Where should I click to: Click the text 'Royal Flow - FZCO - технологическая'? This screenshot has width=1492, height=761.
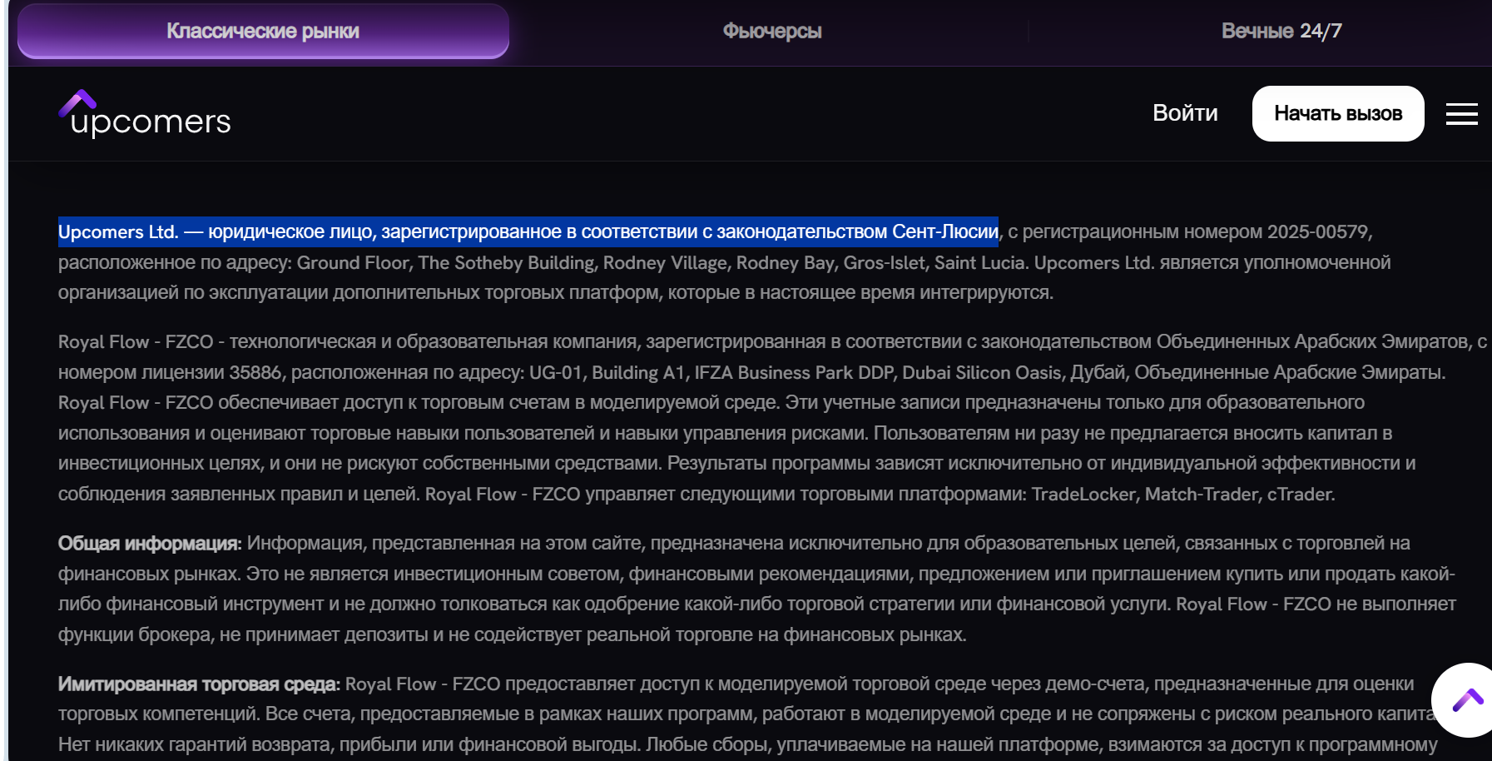217,342
